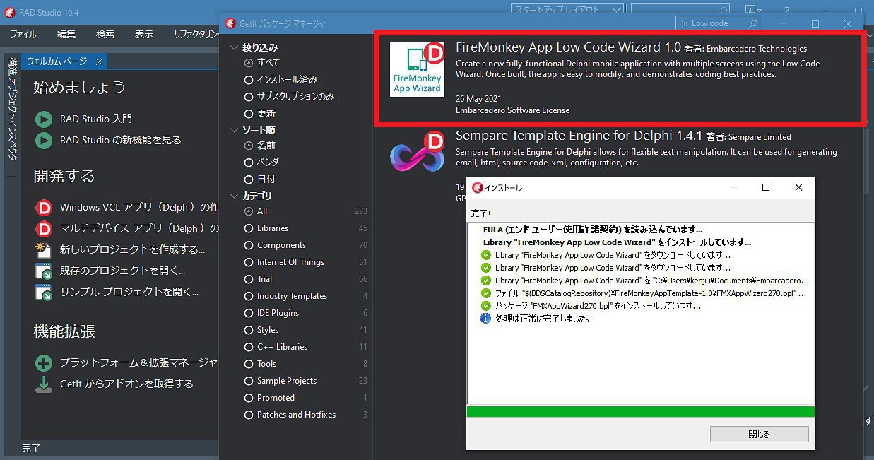Click green check icon beside パッケージ FMXAppWizard270.bpl row
874x460 pixels.
(x=485, y=306)
